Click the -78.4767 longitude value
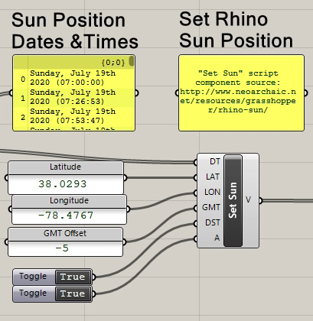 click(66, 216)
